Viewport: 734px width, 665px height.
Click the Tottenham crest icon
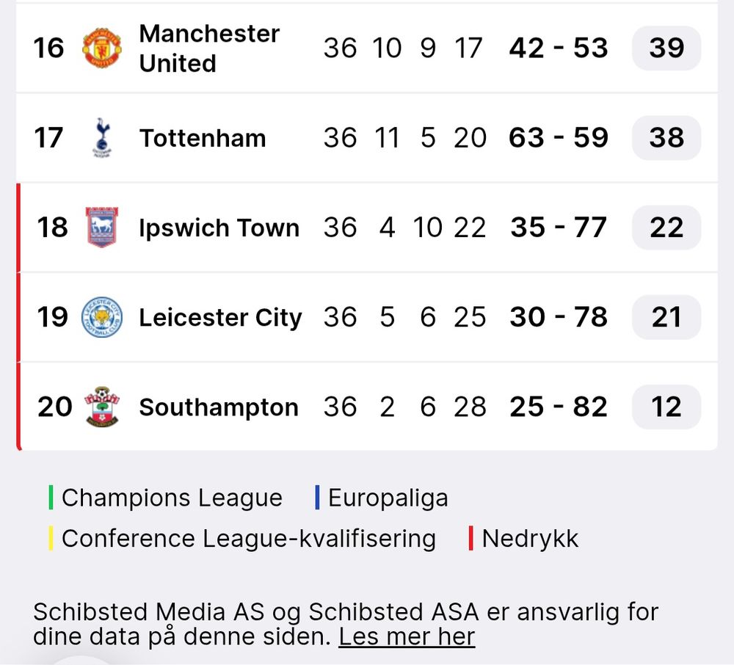point(101,138)
